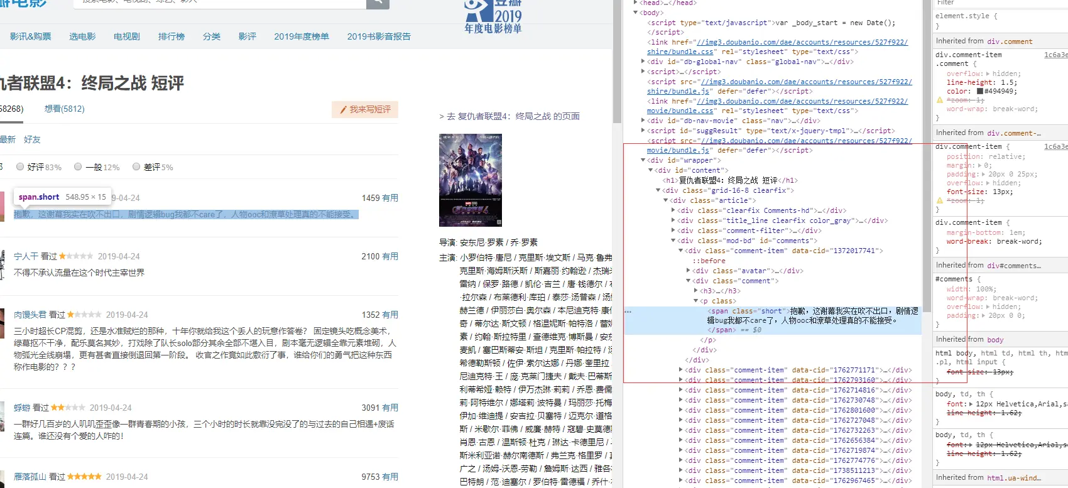1068x488 pixels.
Task: Collapse the mod-bd comments div node
Action: [673, 241]
